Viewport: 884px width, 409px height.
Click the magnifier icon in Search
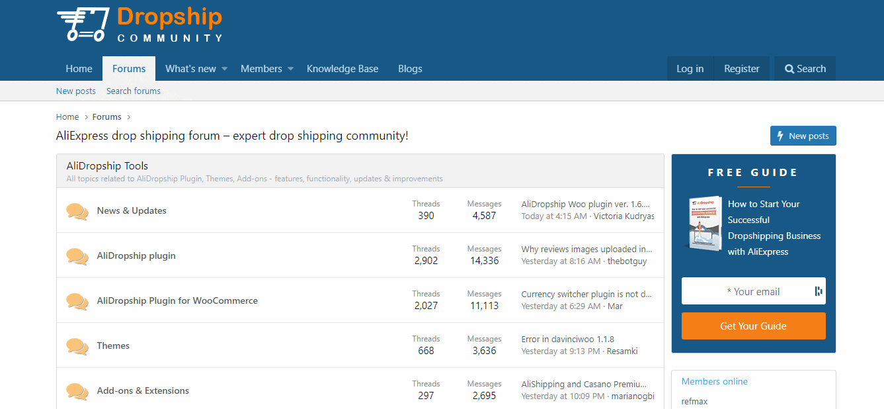click(x=789, y=69)
